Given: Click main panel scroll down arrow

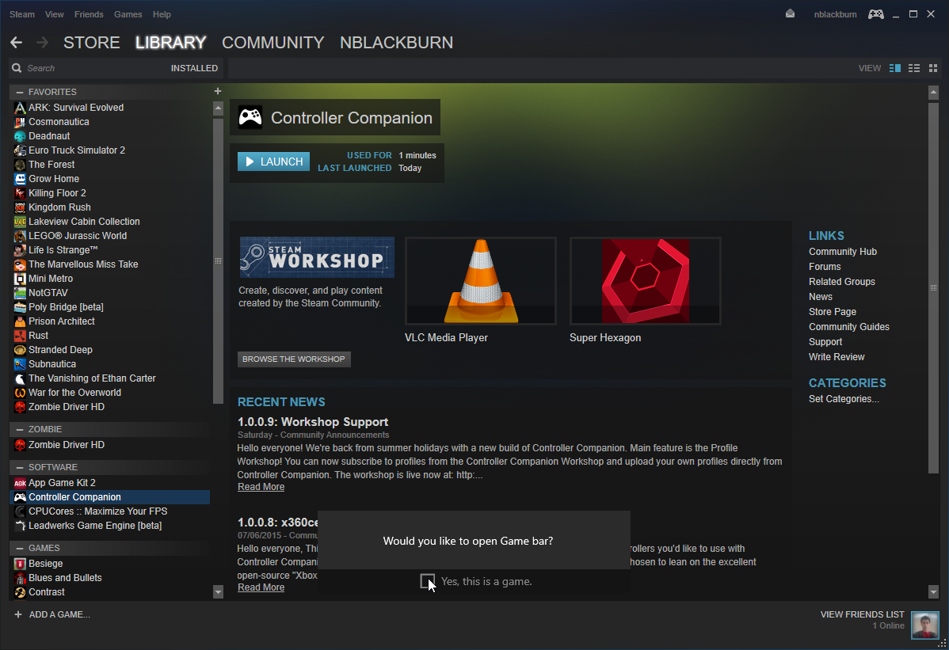Looking at the screenshot, I should [x=933, y=592].
